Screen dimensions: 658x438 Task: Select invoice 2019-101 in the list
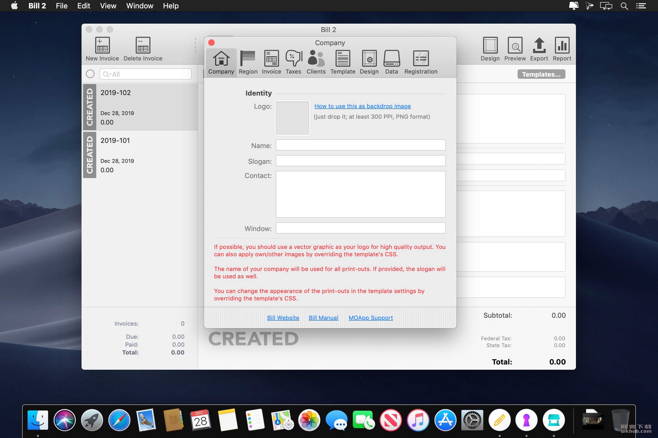click(140, 155)
